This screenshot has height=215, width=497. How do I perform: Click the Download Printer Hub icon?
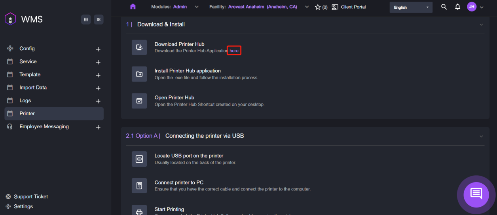pyautogui.click(x=139, y=48)
